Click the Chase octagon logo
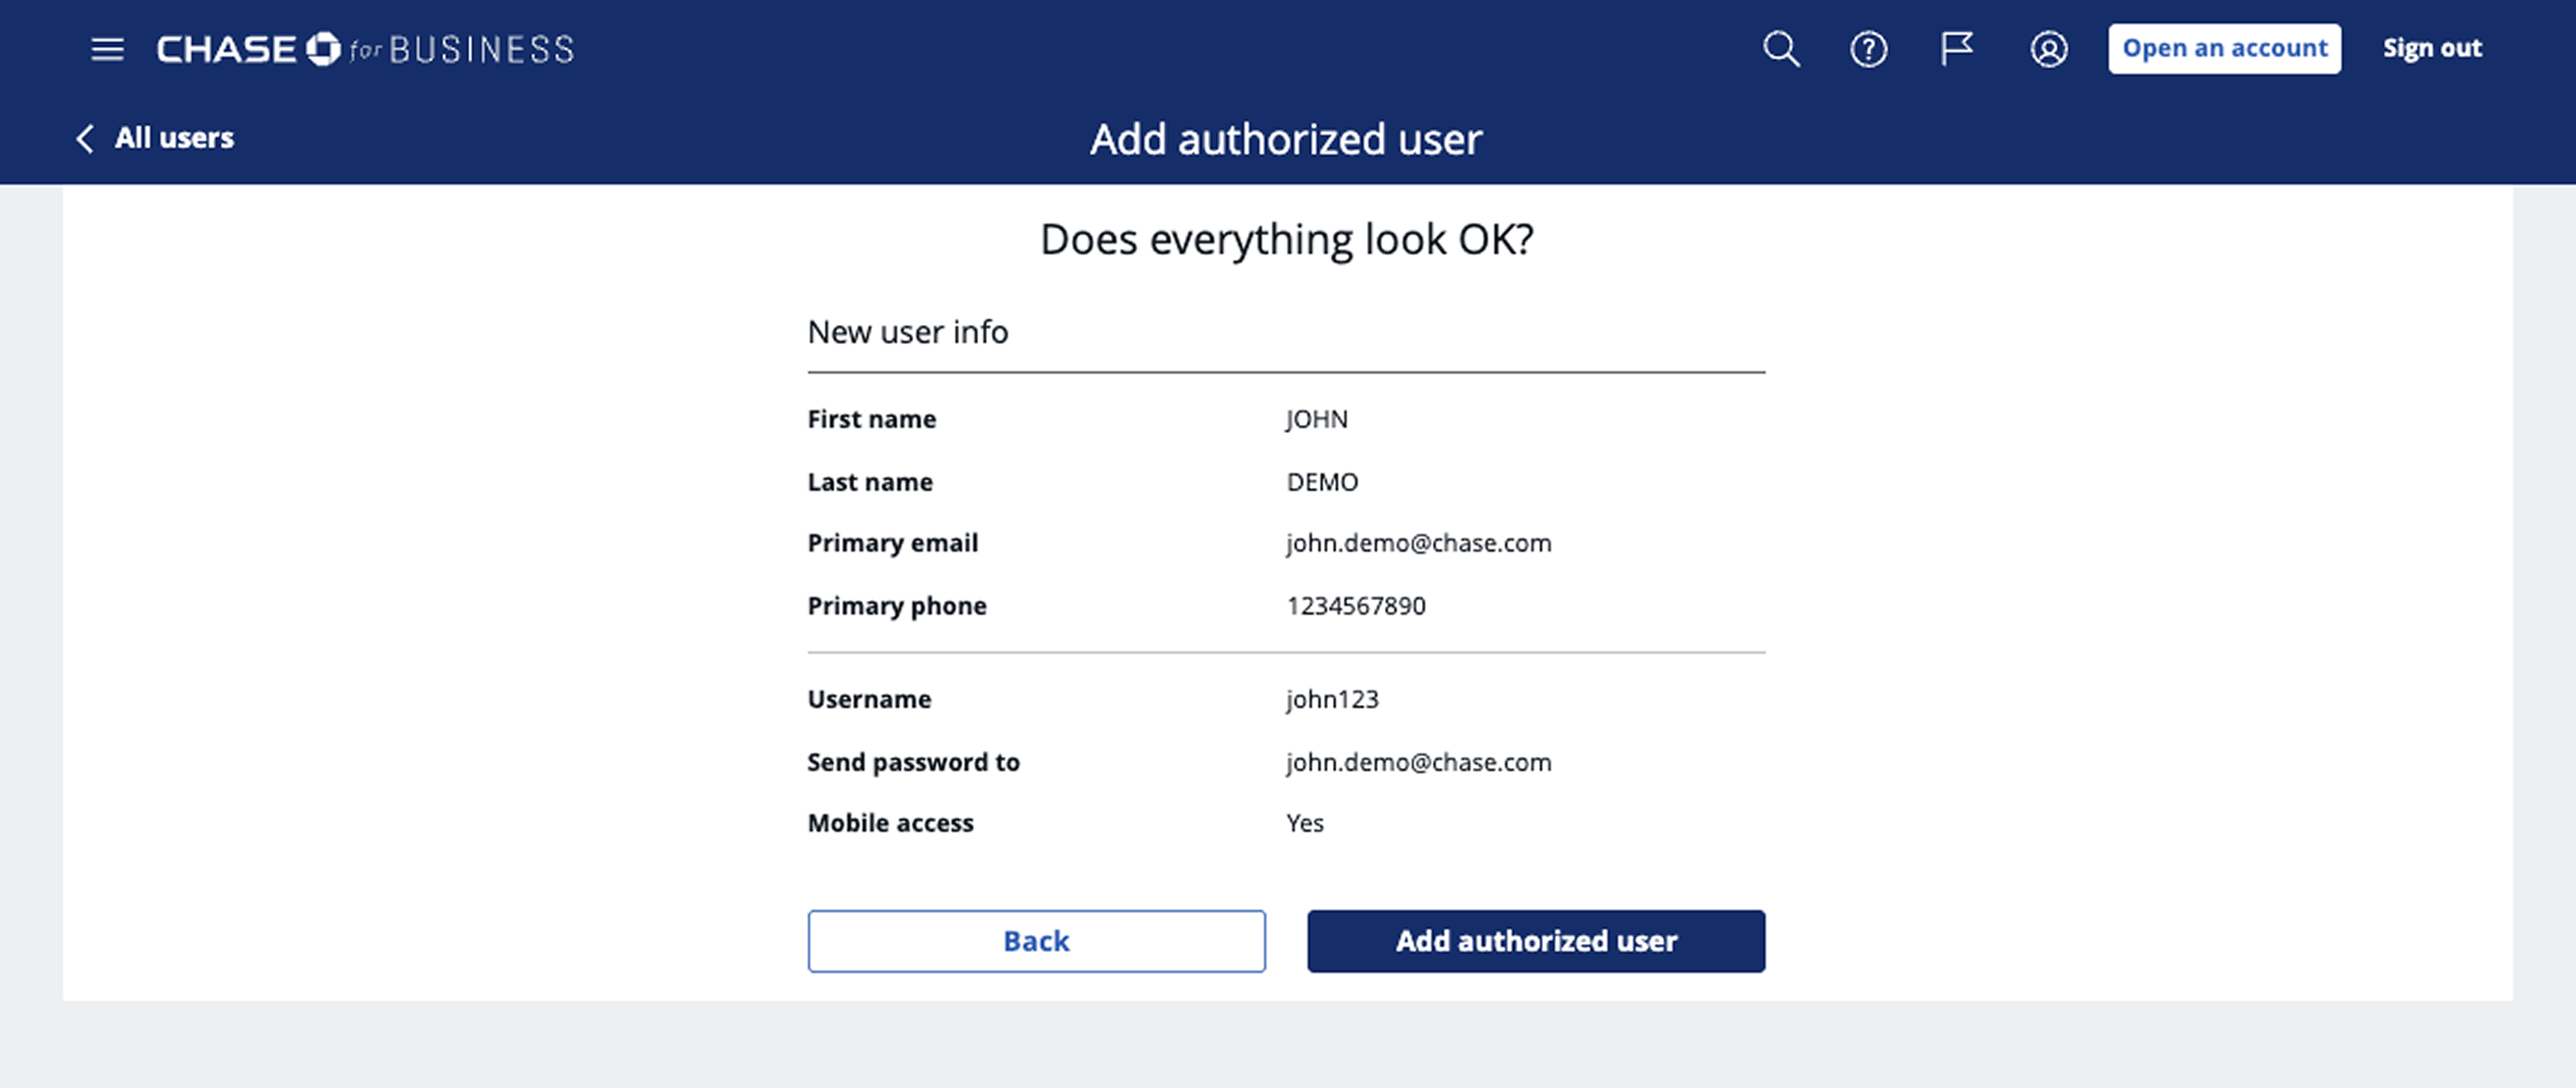2576x1088 pixels. click(x=323, y=49)
